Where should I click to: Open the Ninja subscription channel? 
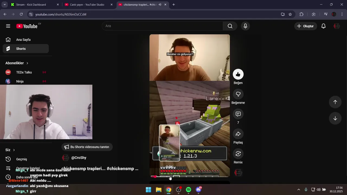tap(26, 81)
